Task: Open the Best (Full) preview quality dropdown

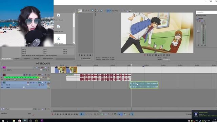Action: point(115,11)
